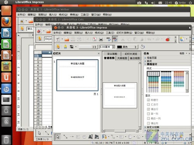The height and width of the screenshot is (145, 194).
Task: Open the Home folder launcher icon
Action: 6,10
